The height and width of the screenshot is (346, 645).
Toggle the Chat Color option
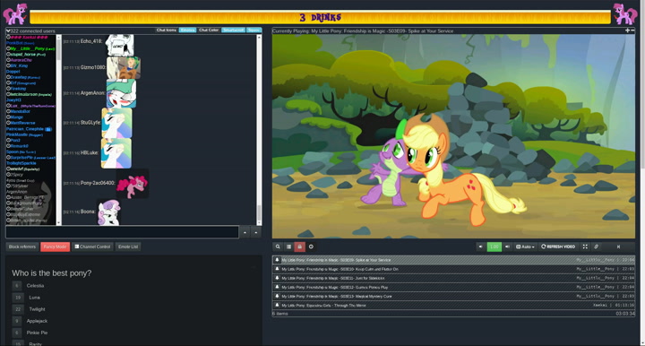click(209, 30)
